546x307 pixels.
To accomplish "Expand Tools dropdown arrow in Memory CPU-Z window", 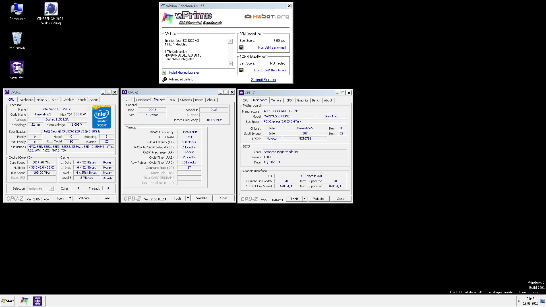I will [188, 198].
